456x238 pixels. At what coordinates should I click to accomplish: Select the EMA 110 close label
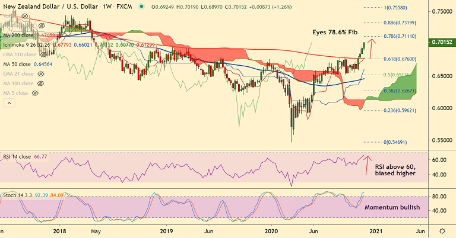(x=20, y=54)
